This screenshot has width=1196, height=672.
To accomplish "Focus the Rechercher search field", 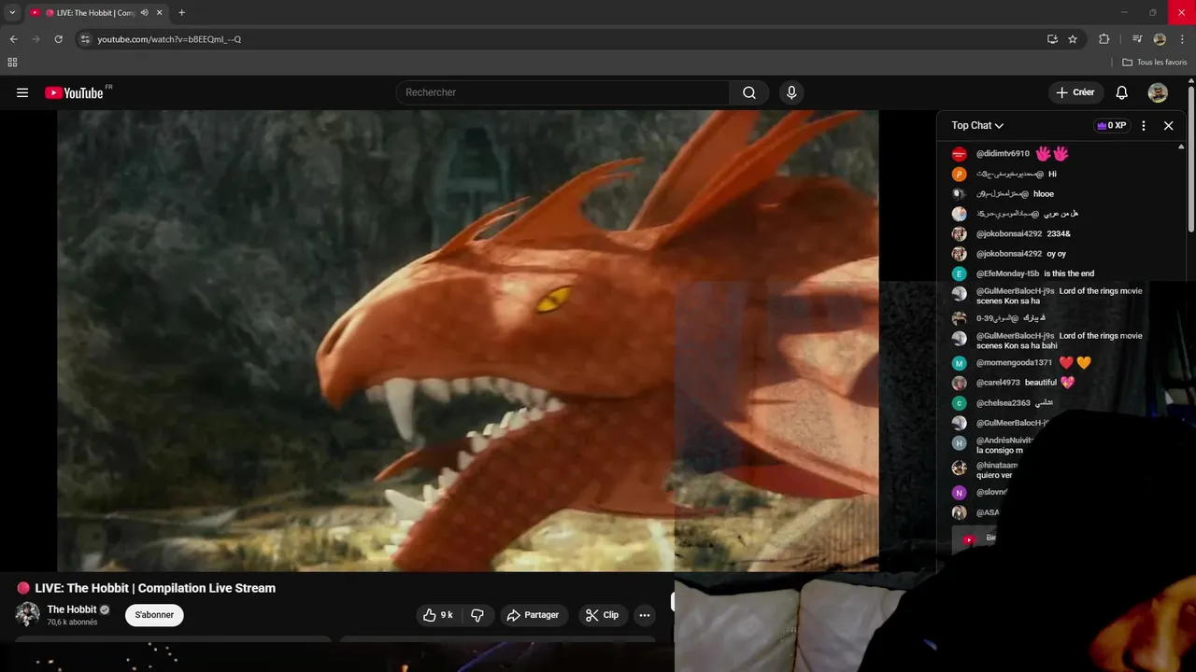I will 563,92.
